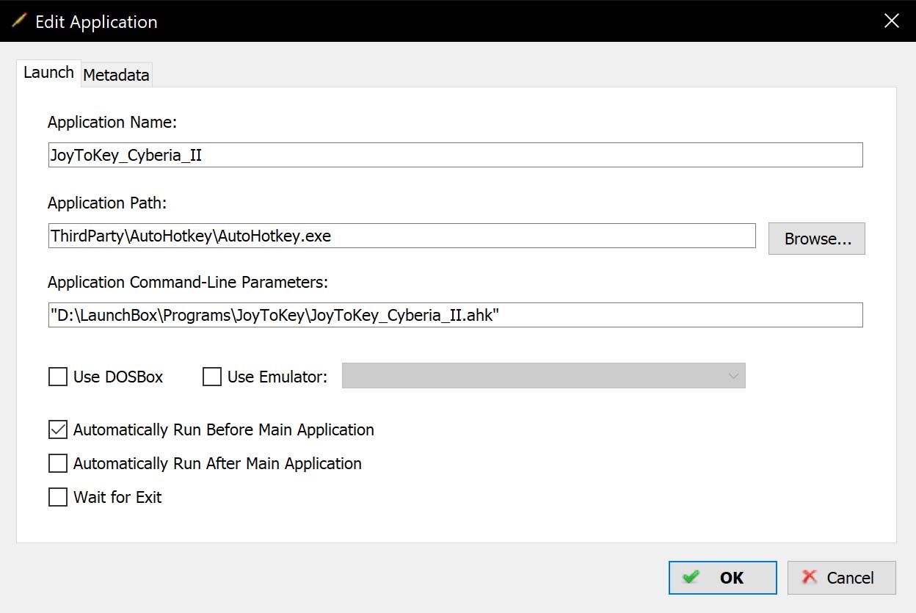
Task: Expand the emulator selection dropdown
Action: click(543, 375)
